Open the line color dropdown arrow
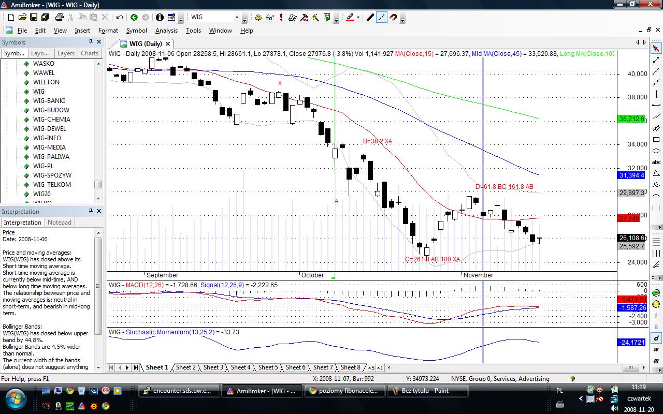The image size is (663, 414). tap(358, 18)
